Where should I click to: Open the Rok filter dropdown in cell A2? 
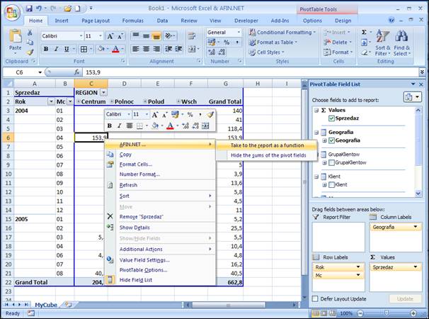[51, 101]
